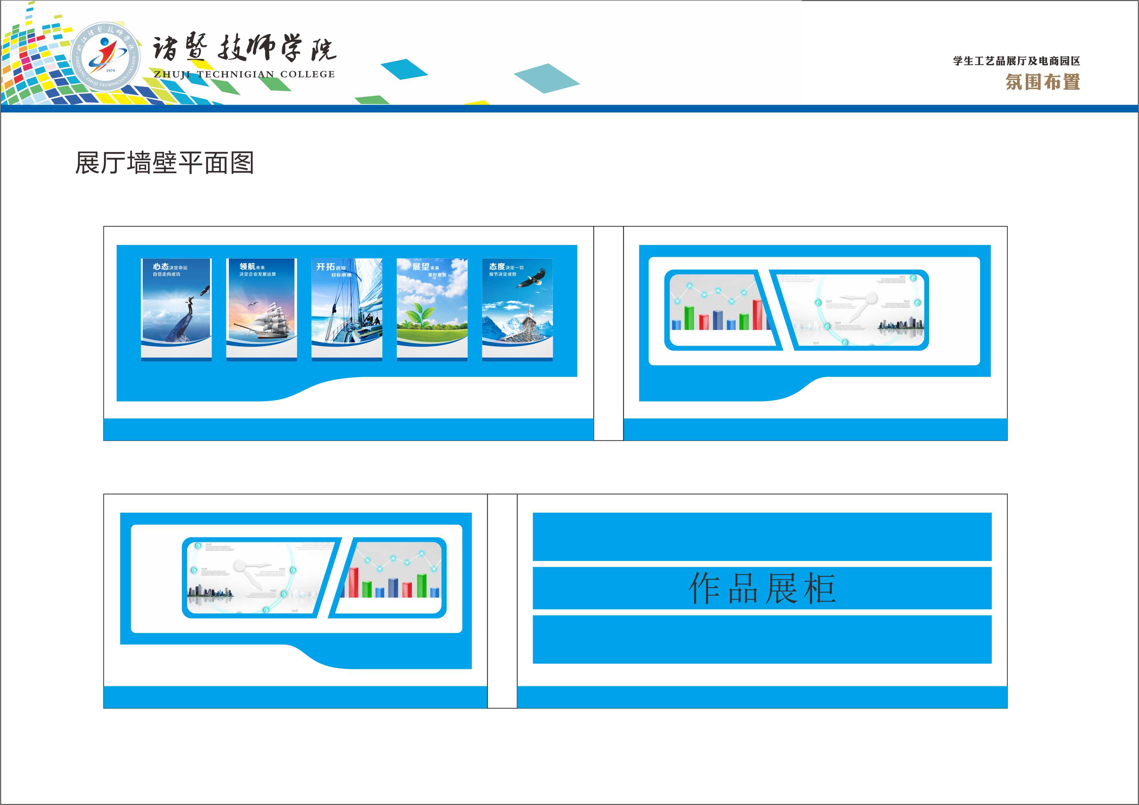Image resolution: width=1139 pixels, height=805 pixels.
Task: Open the 心态决定命运 whale poster
Action: 176,310
